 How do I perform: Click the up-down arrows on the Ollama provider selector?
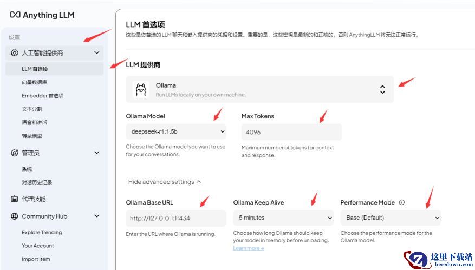pyautogui.click(x=382, y=90)
